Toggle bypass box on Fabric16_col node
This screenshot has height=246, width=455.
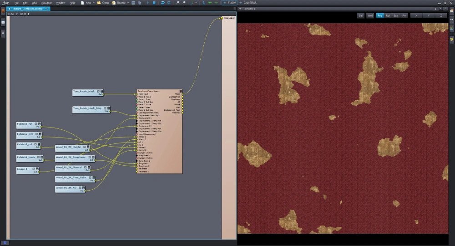click(35, 144)
